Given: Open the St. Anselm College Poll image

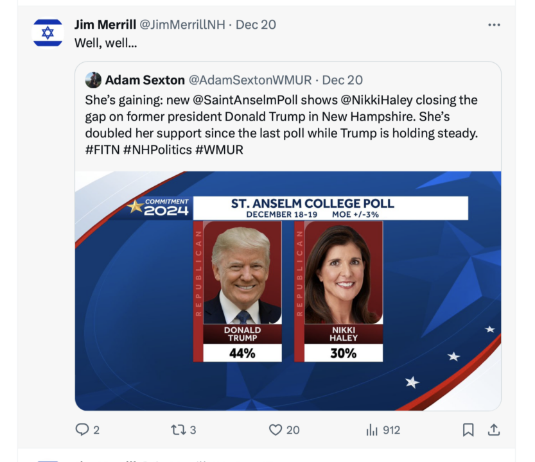Looking at the screenshot, I should tap(288, 291).
